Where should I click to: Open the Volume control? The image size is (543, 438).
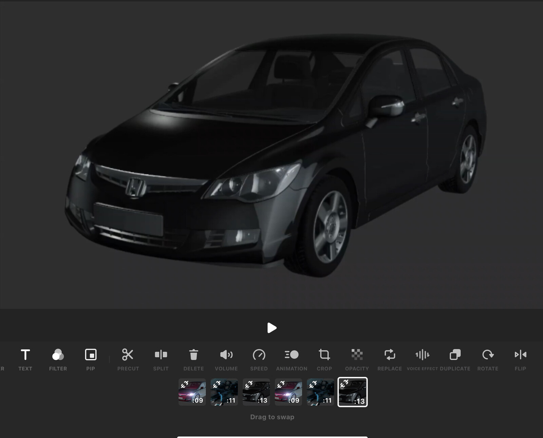[226, 360]
